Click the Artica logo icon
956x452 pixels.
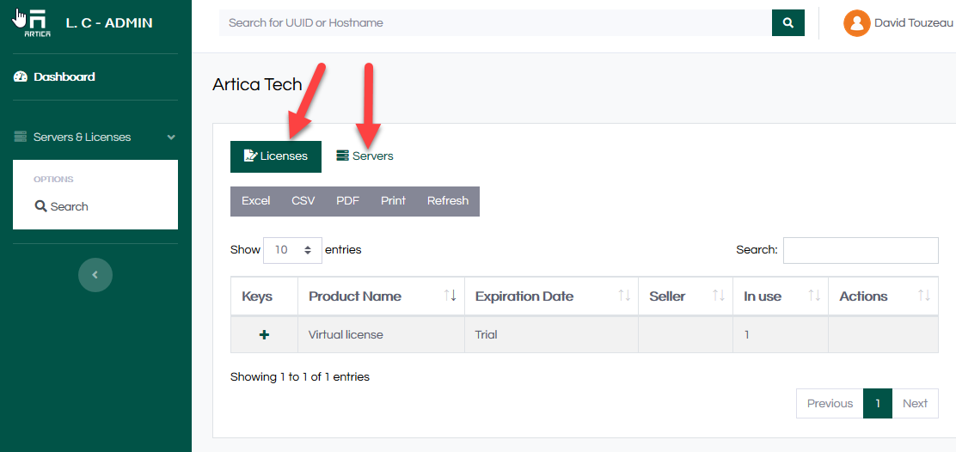point(36,23)
